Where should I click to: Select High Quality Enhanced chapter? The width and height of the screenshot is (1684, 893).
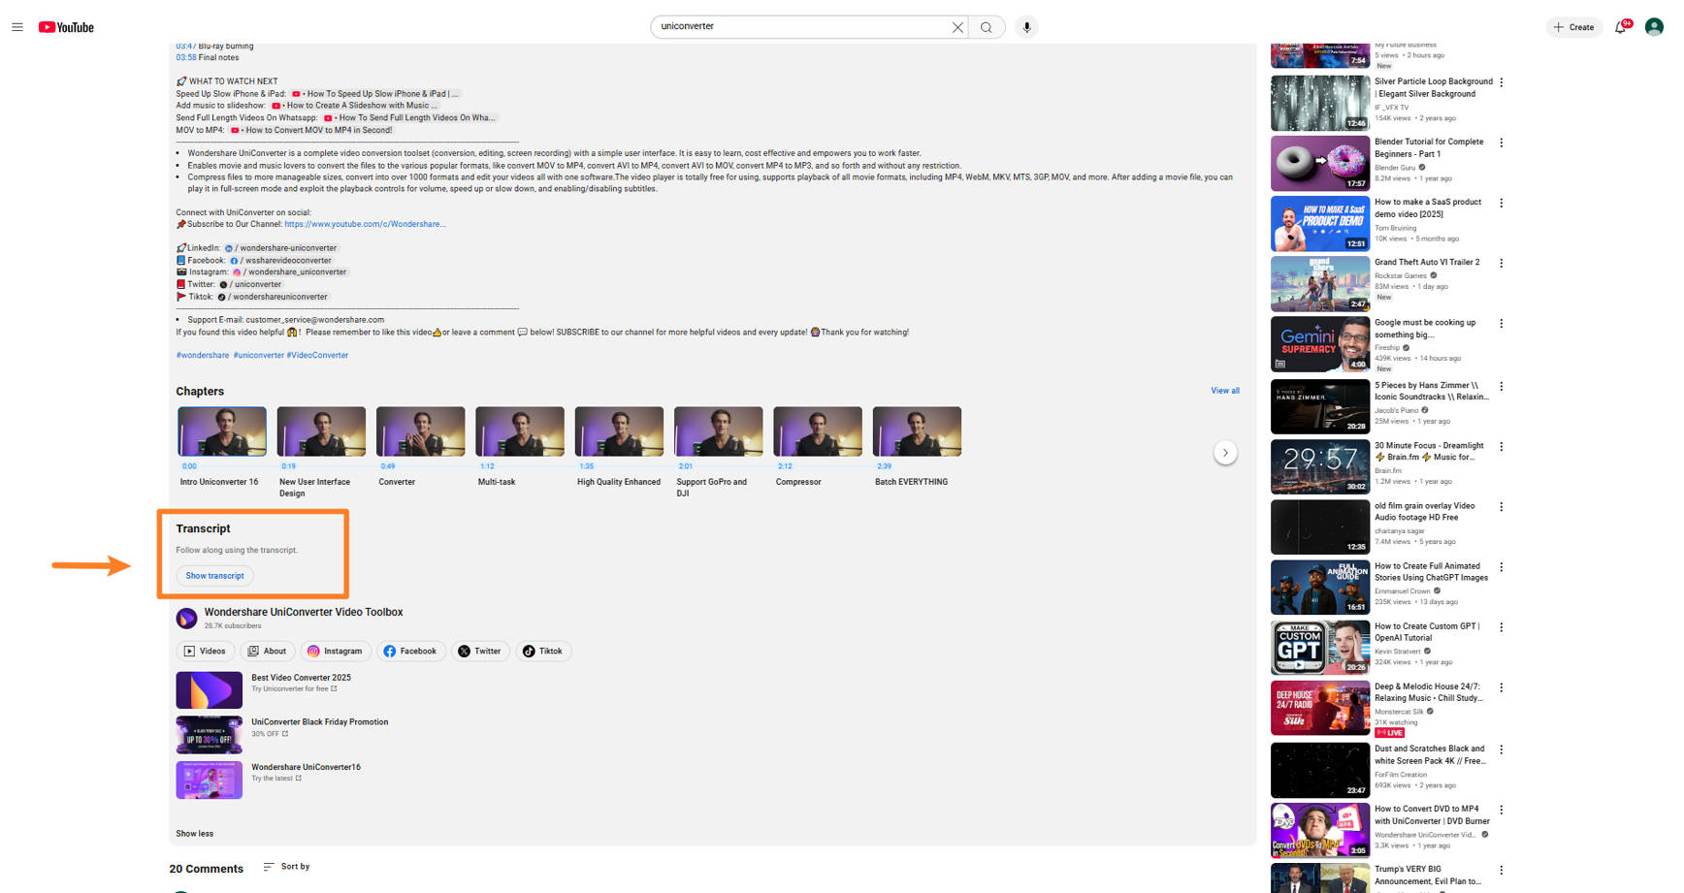[x=619, y=431]
